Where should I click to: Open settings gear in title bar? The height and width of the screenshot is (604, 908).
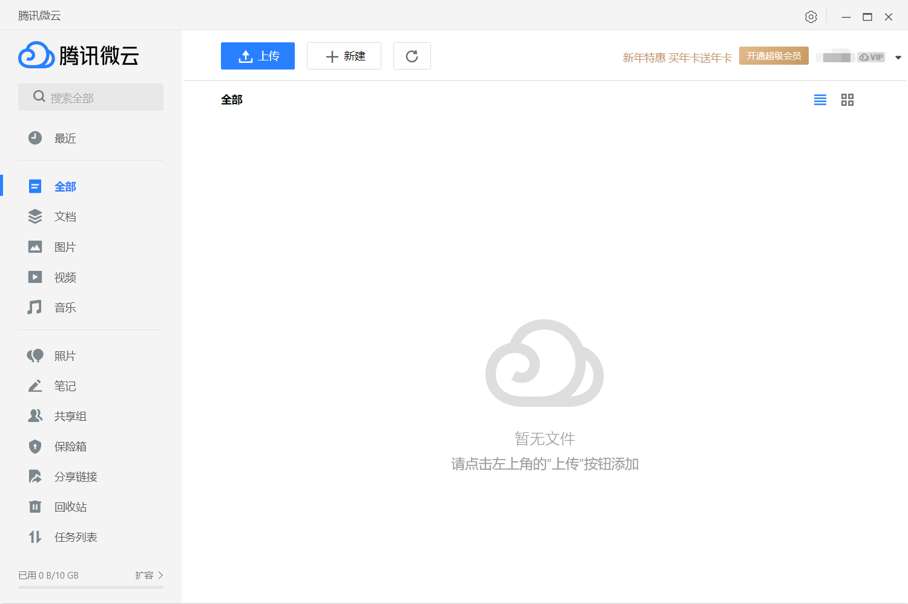click(811, 17)
